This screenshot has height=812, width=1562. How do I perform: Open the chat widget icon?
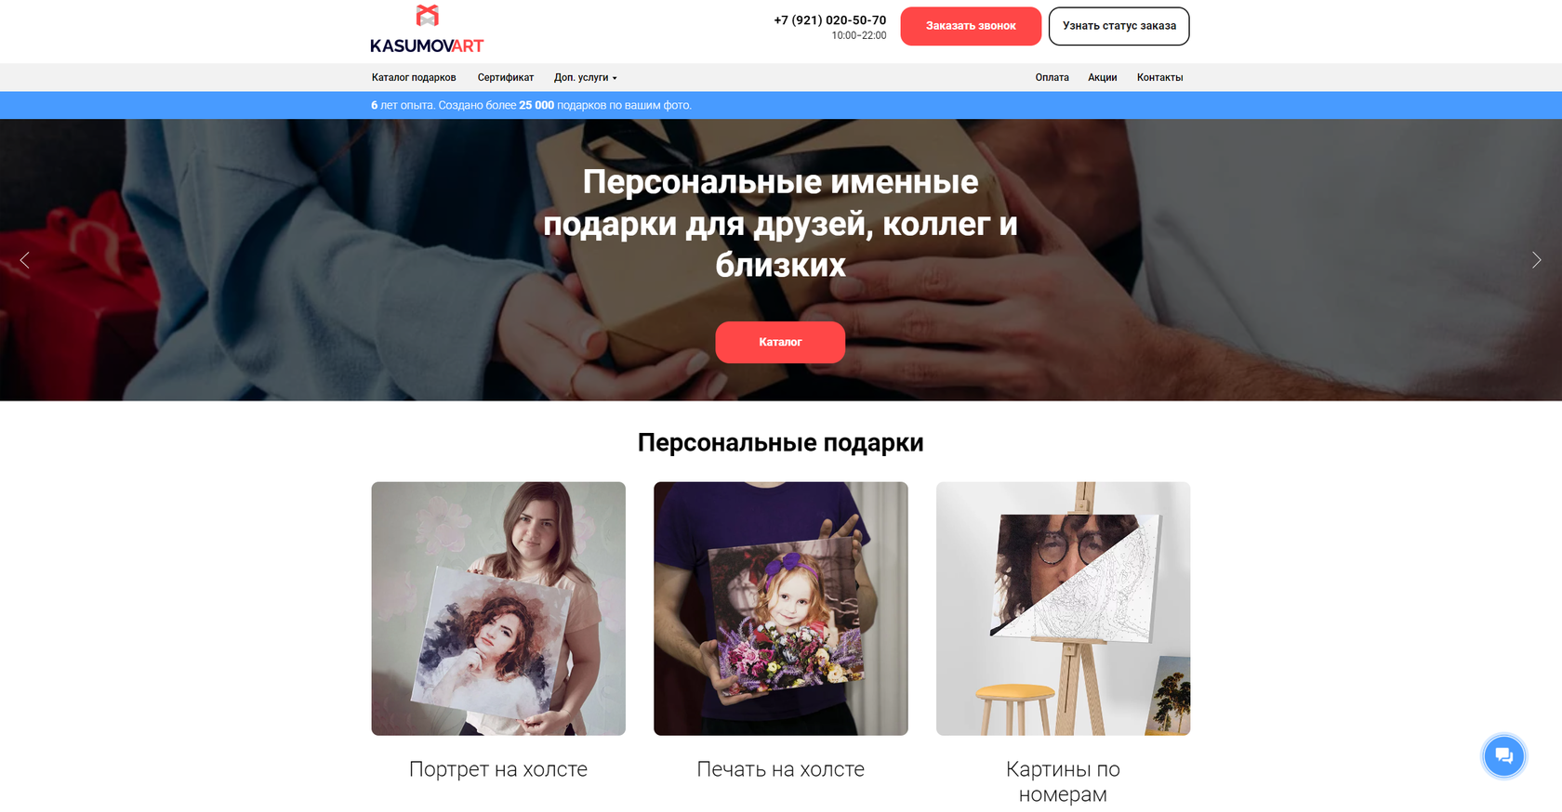pyautogui.click(x=1503, y=755)
